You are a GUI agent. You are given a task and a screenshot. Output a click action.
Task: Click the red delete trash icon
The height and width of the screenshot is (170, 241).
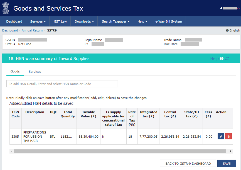tap(228, 137)
